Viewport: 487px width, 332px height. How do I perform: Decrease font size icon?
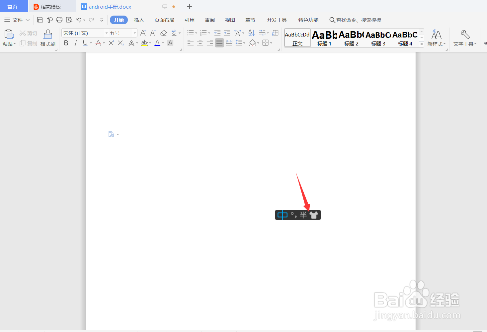(x=153, y=33)
